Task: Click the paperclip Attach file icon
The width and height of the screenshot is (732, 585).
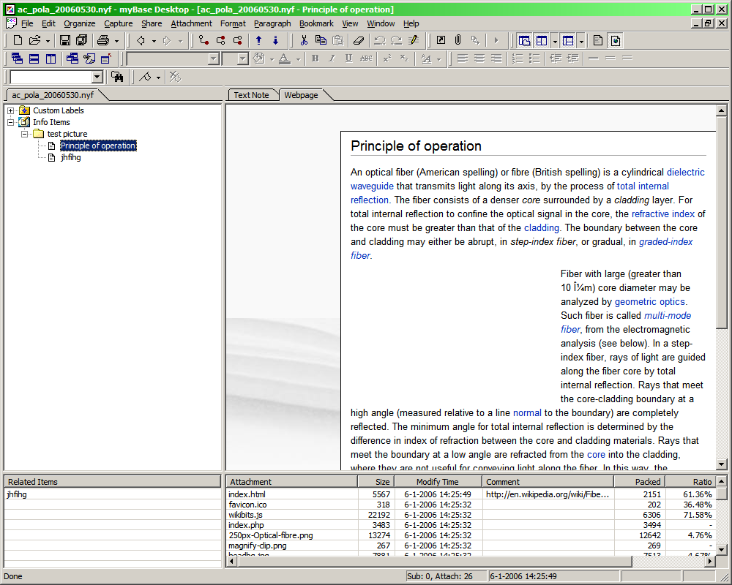Action: coord(458,40)
